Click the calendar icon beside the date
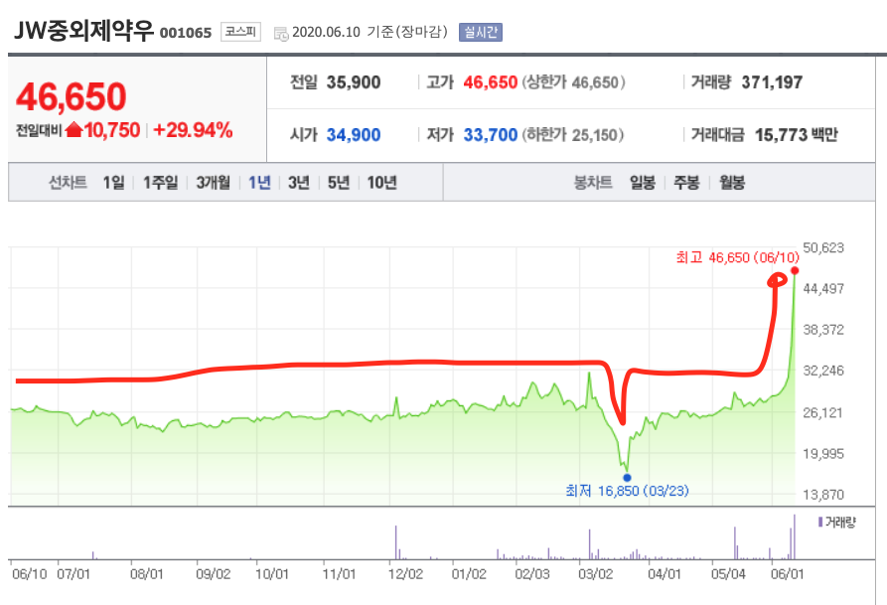 [x=280, y=34]
